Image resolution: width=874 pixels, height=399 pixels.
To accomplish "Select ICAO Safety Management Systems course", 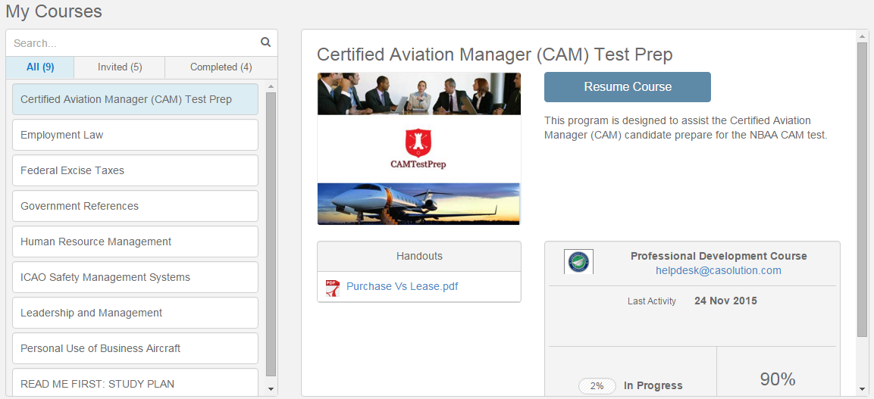I will click(136, 277).
